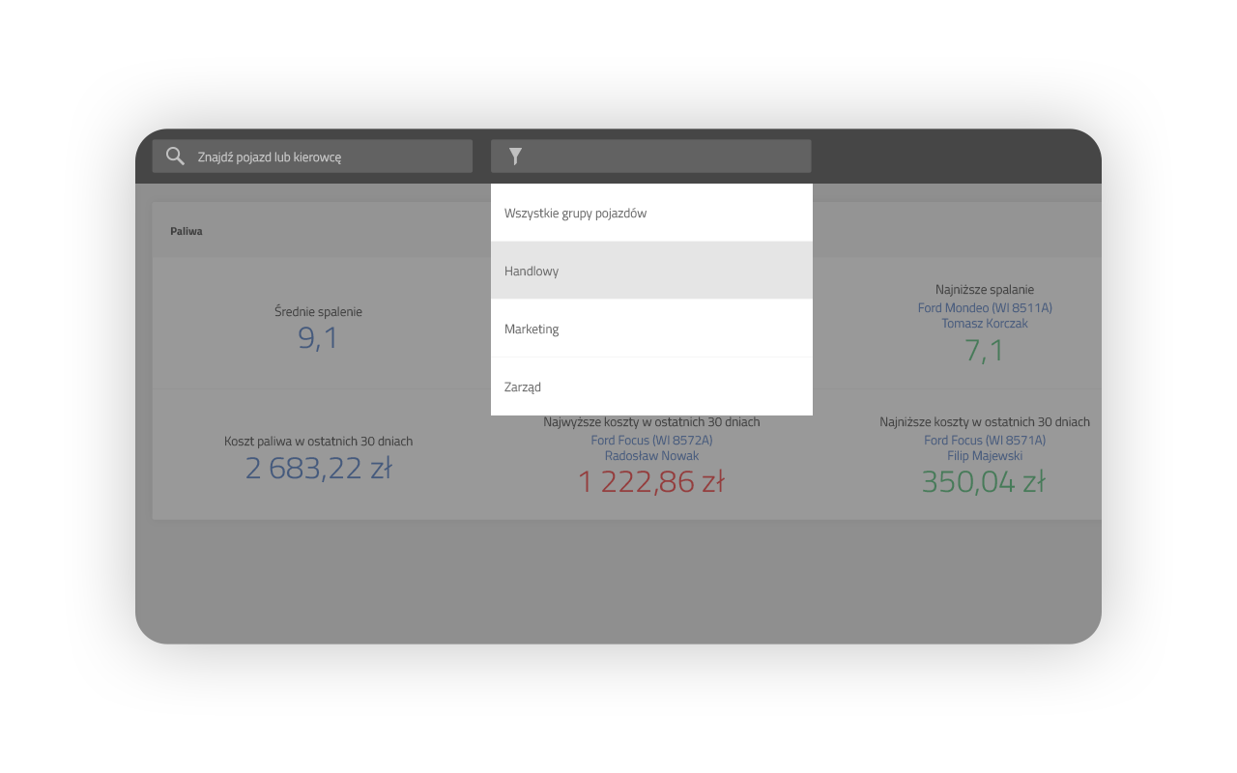
Task: Open the Ford Focus (WI 8571A) vehicle link
Action: (984, 441)
